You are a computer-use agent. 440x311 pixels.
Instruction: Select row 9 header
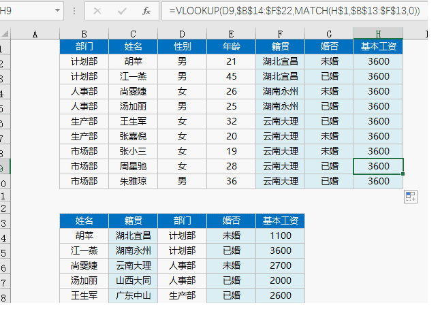point(5,167)
